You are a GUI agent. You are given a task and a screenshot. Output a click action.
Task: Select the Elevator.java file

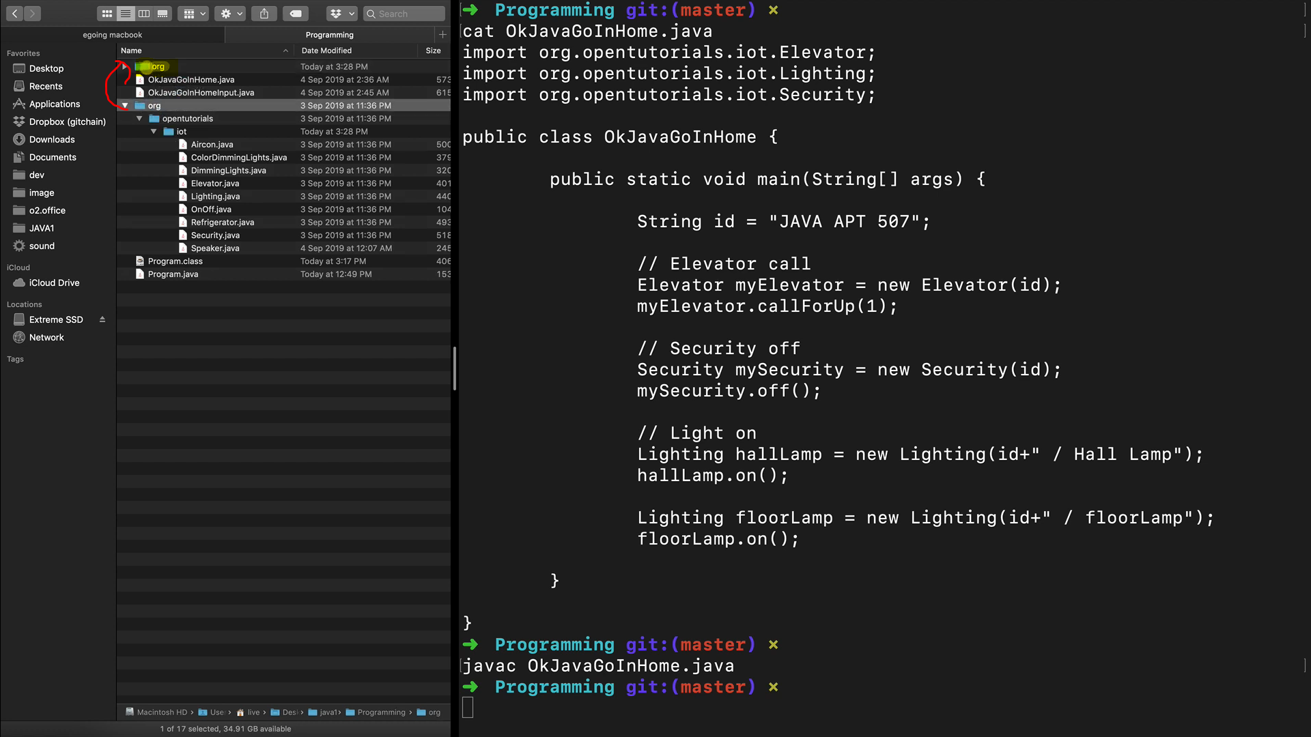(x=215, y=184)
